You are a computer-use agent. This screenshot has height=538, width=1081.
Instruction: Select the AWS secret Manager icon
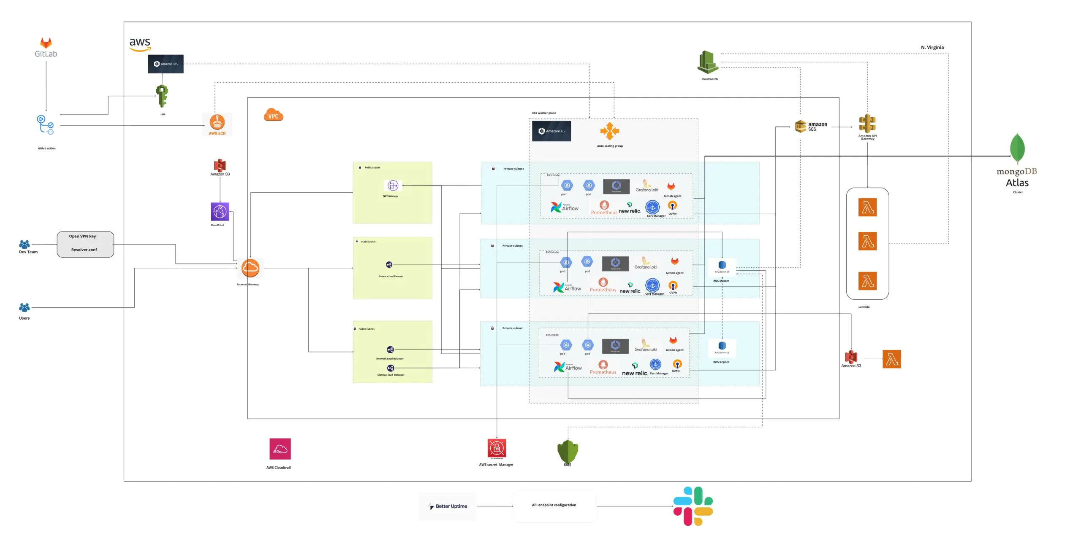pyautogui.click(x=497, y=449)
